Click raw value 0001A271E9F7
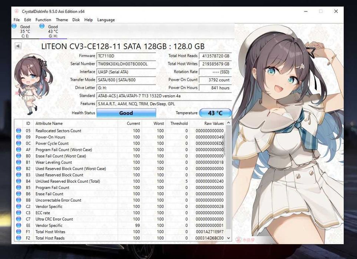Viewport: 357px width, 259px height. coord(210,232)
